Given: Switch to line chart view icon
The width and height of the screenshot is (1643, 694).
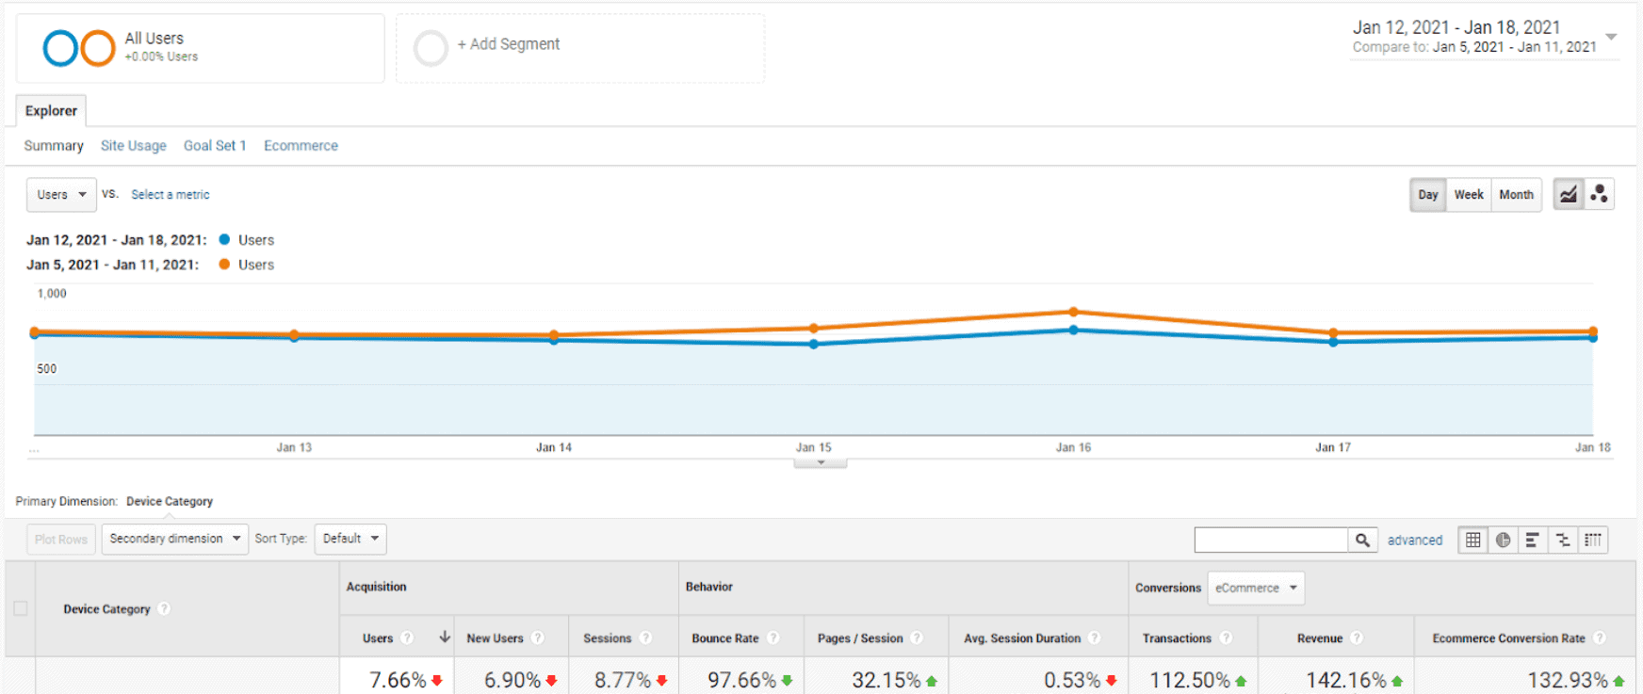Looking at the screenshot, I should (1568, 195).
